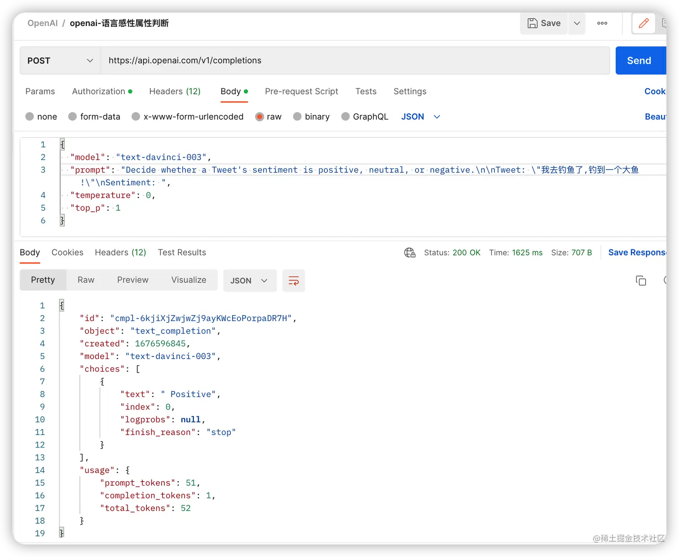Open the response JSON format dropdown
The height and width of the screenshot is (557, 679).
pyautogui.click(x=250, y=281)
